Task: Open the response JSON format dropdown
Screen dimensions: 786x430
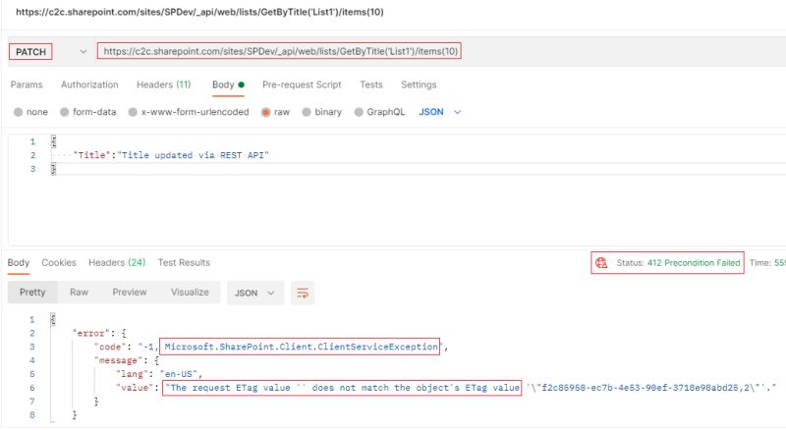Action: [255, 294]
